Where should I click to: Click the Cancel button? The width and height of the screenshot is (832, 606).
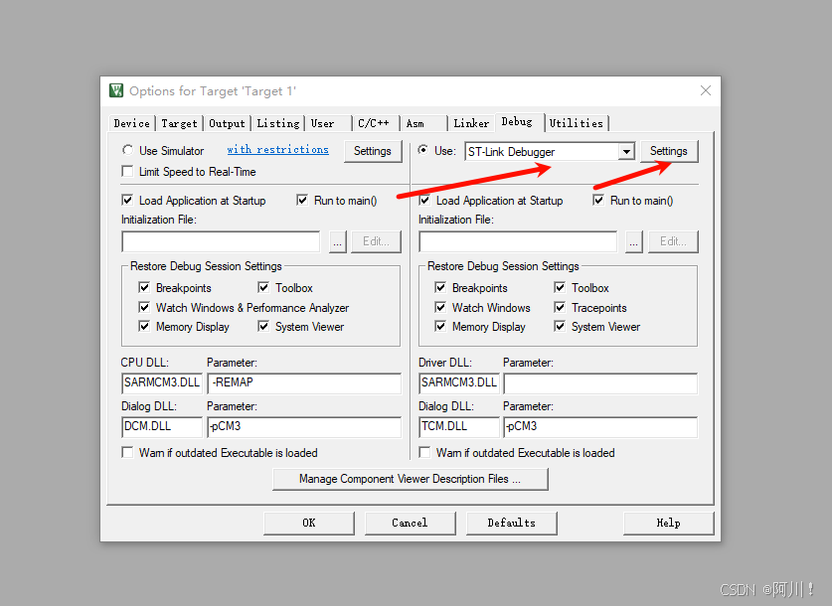[x=410, y=523]
